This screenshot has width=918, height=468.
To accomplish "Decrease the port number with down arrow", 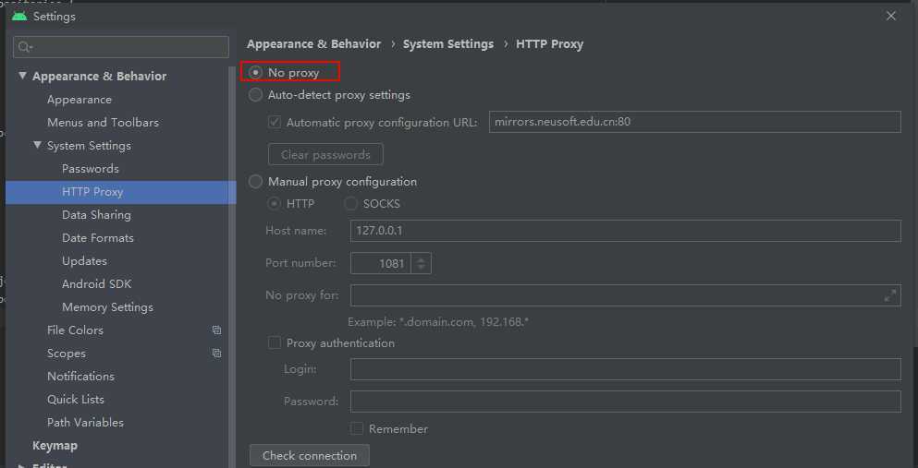I will [x=422, y=268].
